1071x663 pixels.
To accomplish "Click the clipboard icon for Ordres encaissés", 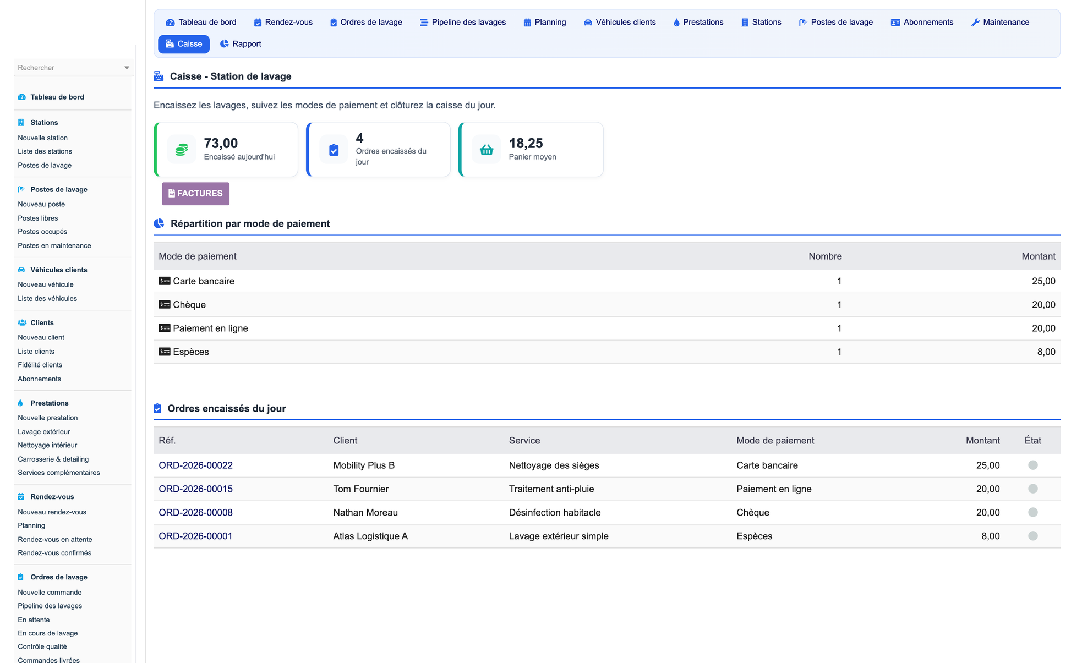I will pos(334,150).
